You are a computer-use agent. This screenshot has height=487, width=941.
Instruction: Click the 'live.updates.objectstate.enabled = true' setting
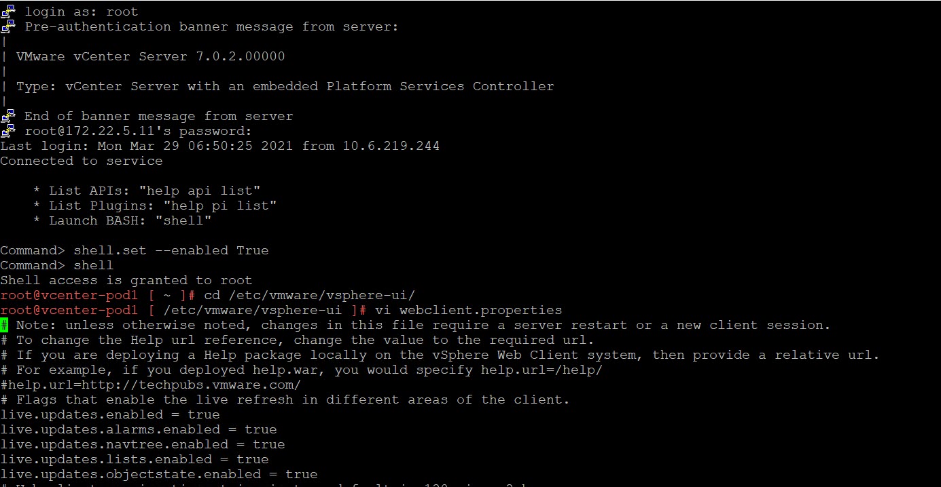pyautogui.click(x=158, y=474)
